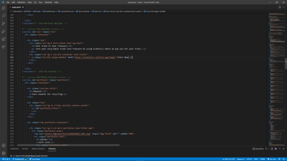Click the horizontal editor scrollbar
The image size is (287, 161).
[x=68, y=145]
